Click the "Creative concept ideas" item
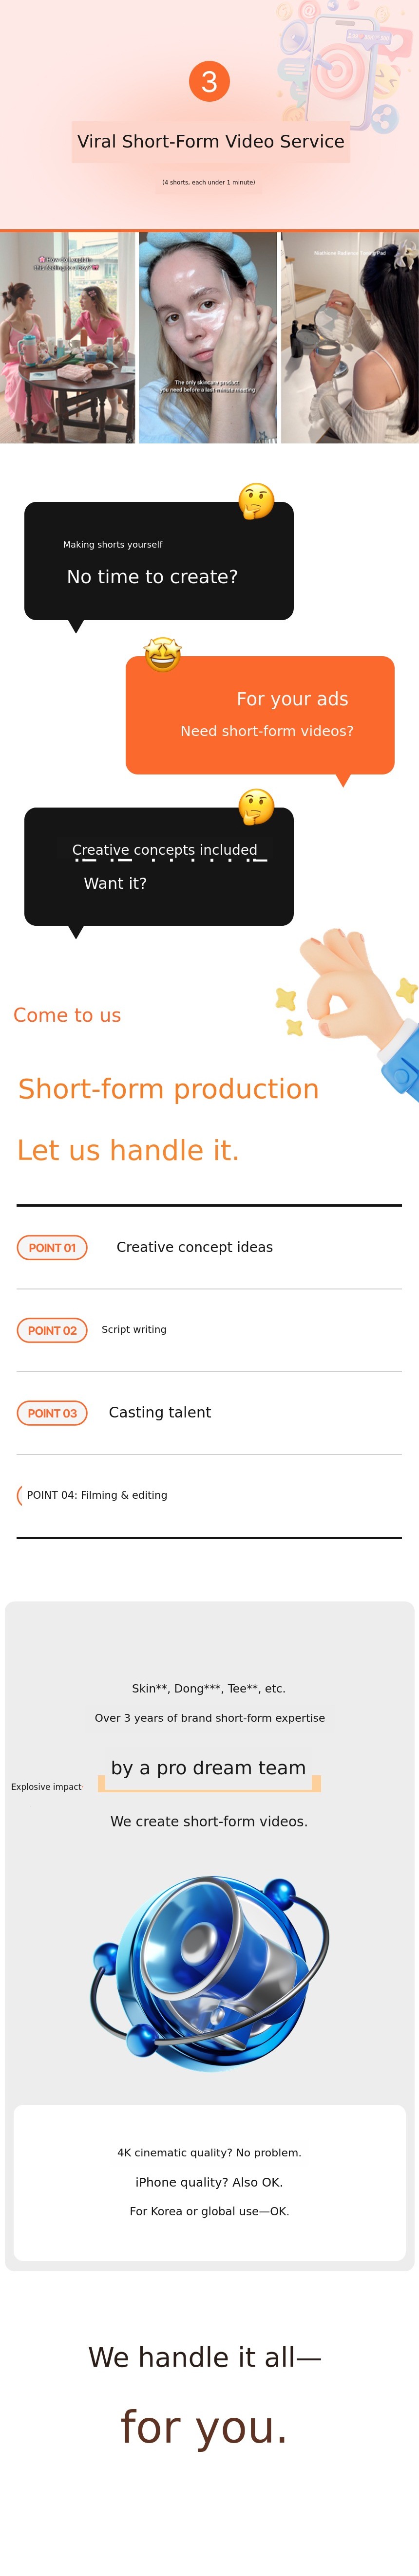 194,1247
